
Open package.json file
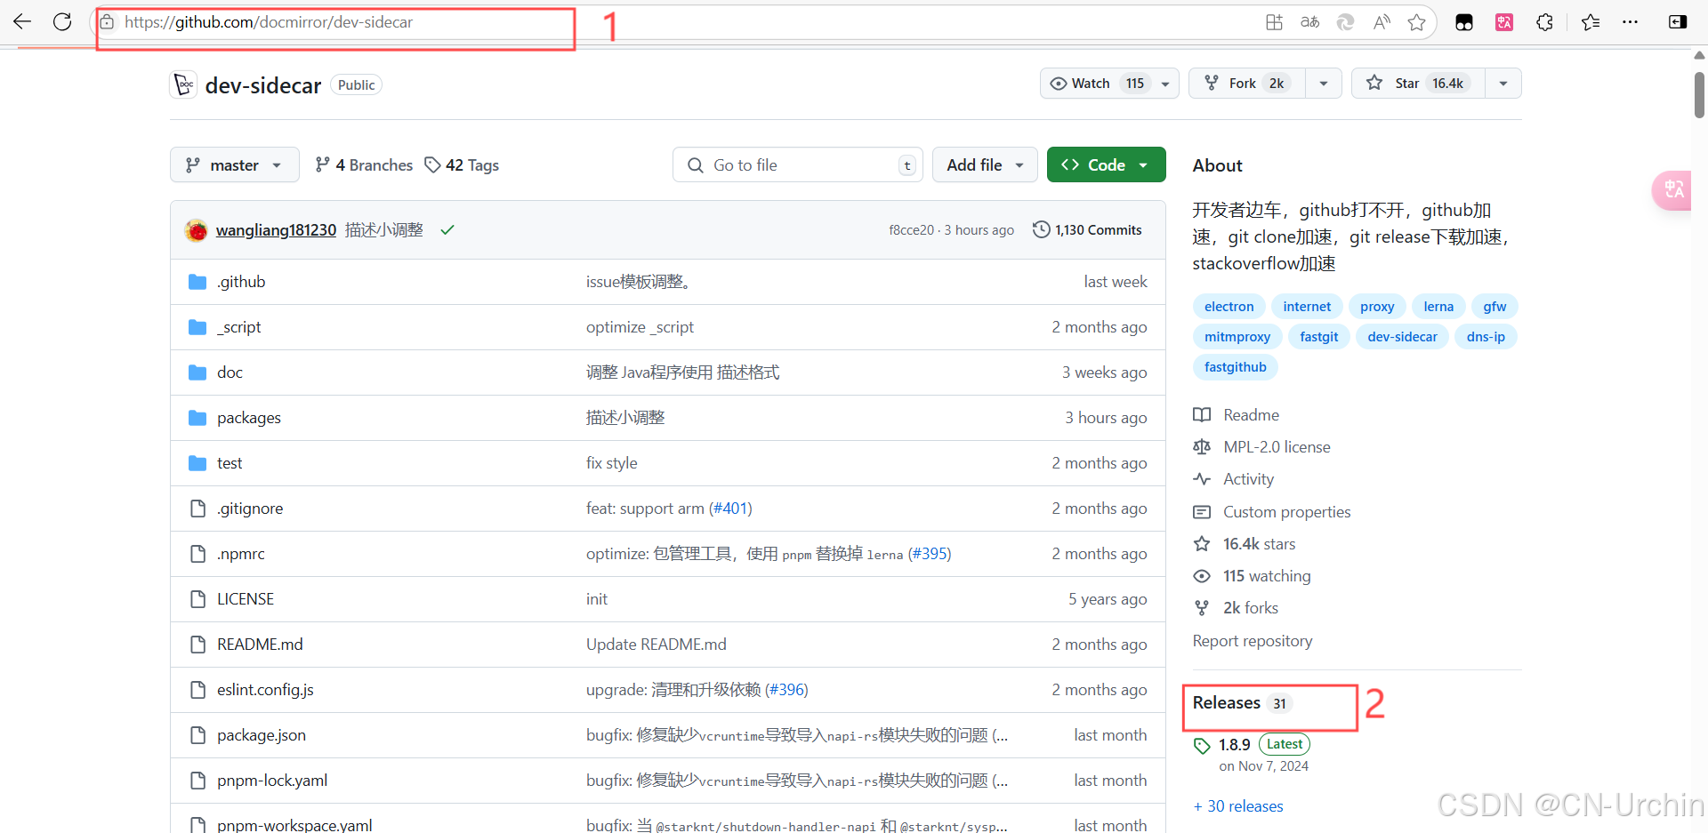point(262,735)
